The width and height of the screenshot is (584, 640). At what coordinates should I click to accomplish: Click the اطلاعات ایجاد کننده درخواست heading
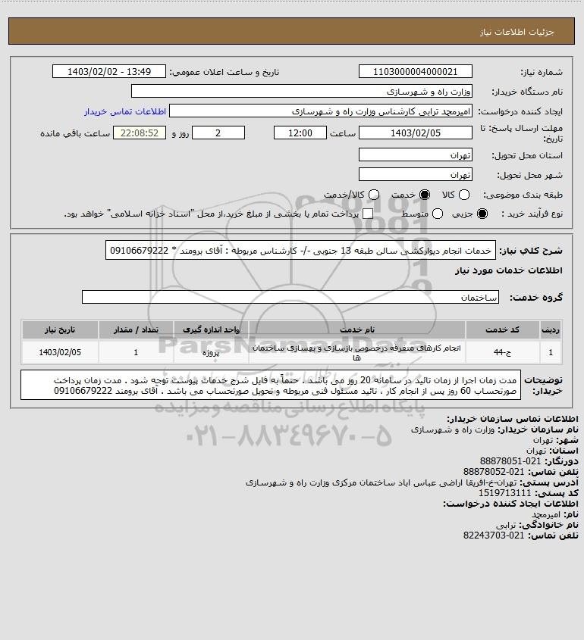click(x=510, y=504)
